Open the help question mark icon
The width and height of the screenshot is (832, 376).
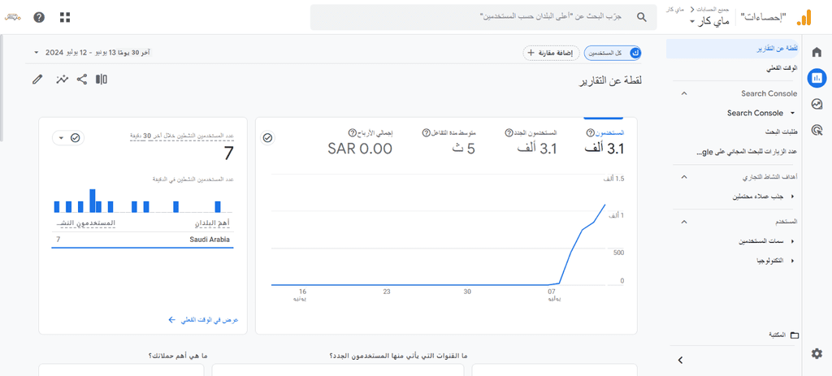pos(39,17)
